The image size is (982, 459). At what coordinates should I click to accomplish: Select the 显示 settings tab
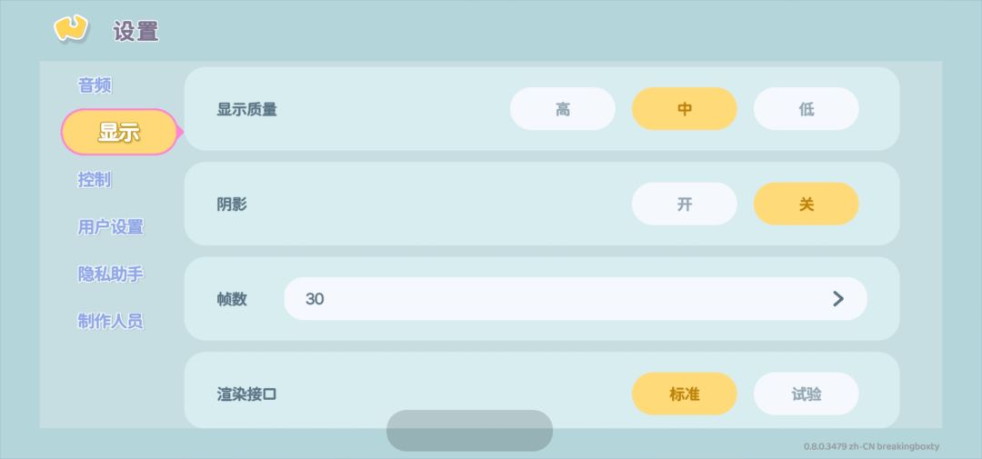[119, 132]
